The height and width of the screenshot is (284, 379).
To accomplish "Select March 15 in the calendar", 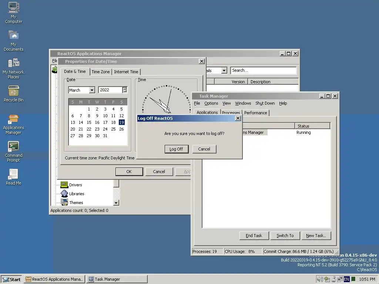I will [x=89, y=122].
